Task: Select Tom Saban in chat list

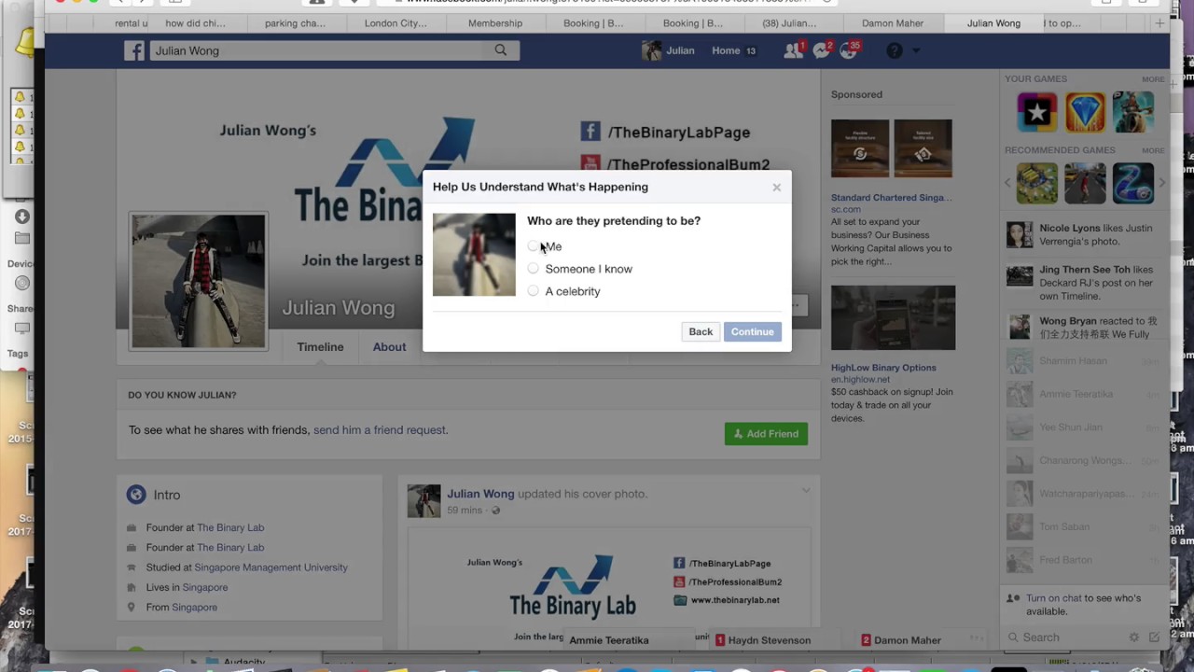Action: [x=1084, y=526]
